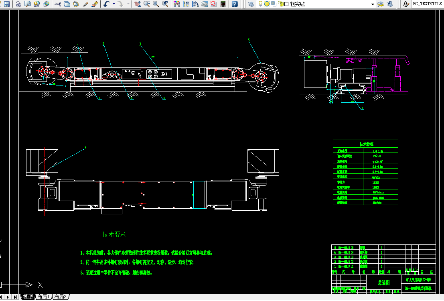Click the Publish icon
Viewport: 444px width, 301px height.
click(x=36, y=4)
